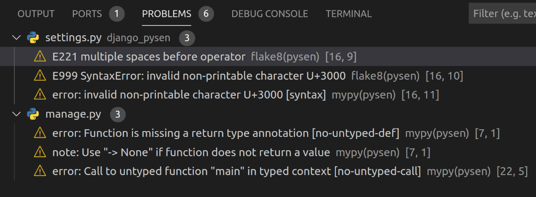Open the PORTS tab

(x=87, y=14)
